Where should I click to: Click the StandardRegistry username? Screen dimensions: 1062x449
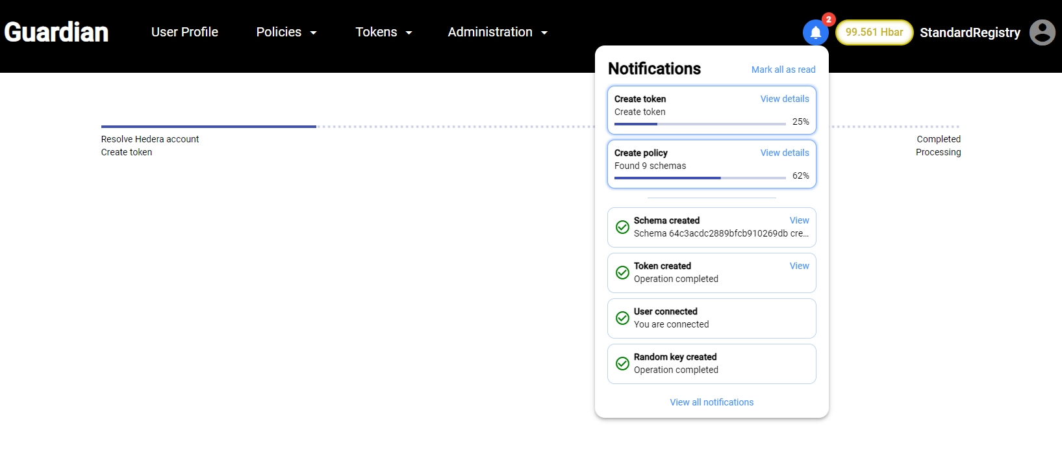click(970, 32)
